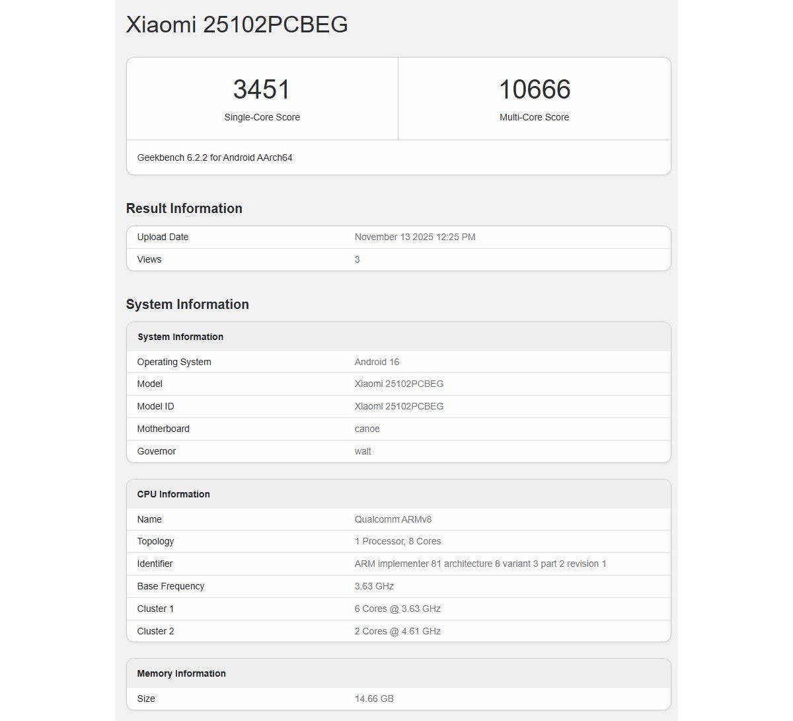Click the System Information section header
The height and width of the screenshot is (721, 793).
point(187,304)
